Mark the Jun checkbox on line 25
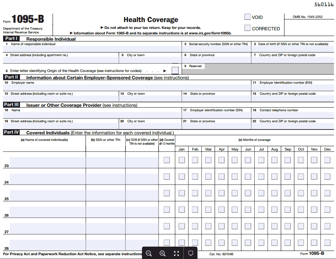 (248, 193)
